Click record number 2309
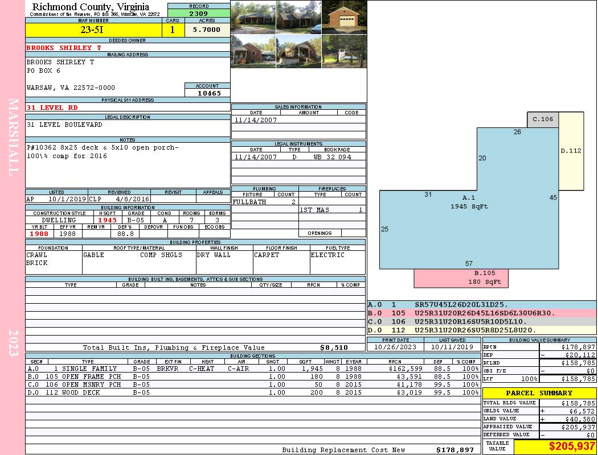 [199, 14]
